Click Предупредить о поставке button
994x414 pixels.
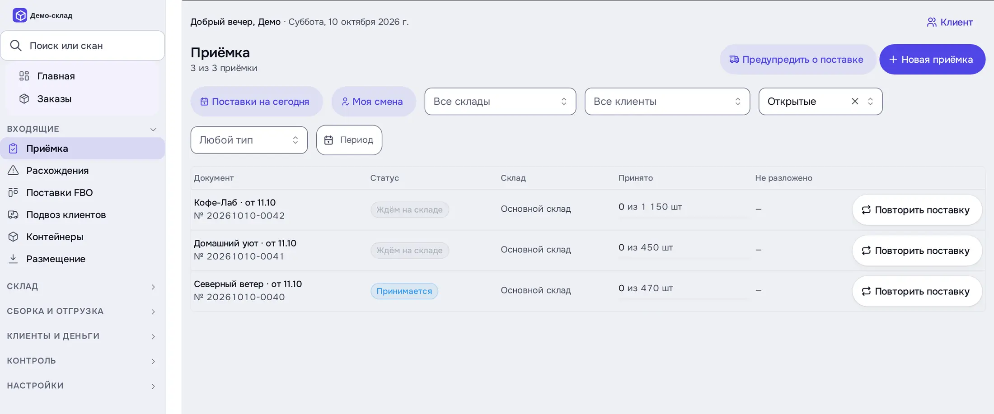[798, 59]
